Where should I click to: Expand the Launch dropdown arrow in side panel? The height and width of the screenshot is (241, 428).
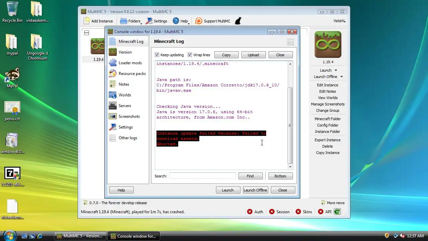(336, 70)
